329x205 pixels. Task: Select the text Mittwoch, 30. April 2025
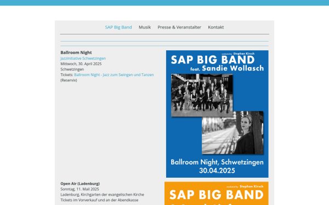[x=81, y=64]
